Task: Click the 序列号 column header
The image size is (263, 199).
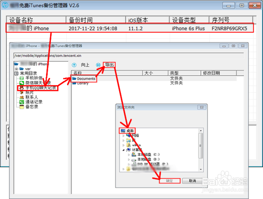Action: point(231,20)
